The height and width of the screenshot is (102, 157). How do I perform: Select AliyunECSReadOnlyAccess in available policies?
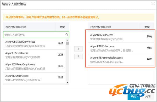pyautogui.click(x=35, y=67)
